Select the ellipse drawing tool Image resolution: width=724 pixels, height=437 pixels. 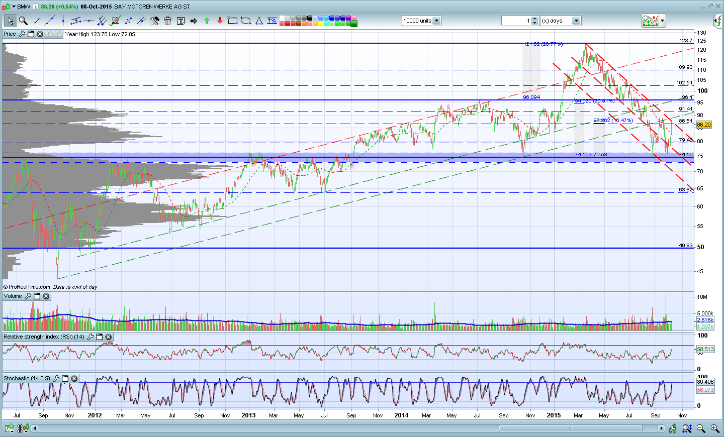(246, 21)
